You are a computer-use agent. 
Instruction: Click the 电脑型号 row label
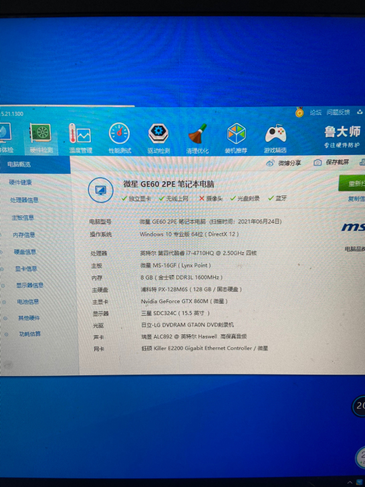[100, 222]
